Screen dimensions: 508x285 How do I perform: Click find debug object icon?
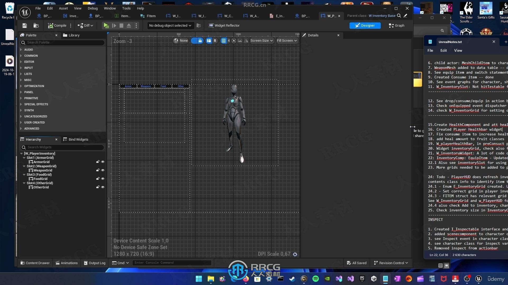coord(199,26)
